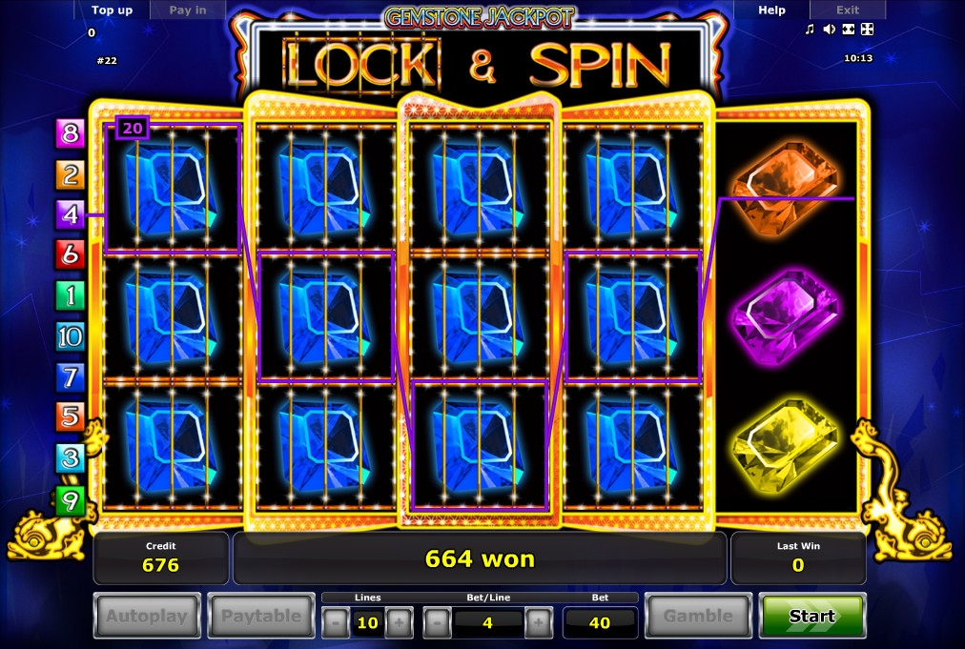The height and width of the screenshot is (649, 965).
Task: Open the Top up menu
Action: tap(112, 10)
